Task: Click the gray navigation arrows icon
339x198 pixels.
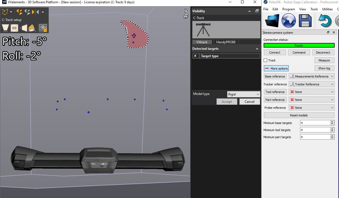Action: point(28,12)
